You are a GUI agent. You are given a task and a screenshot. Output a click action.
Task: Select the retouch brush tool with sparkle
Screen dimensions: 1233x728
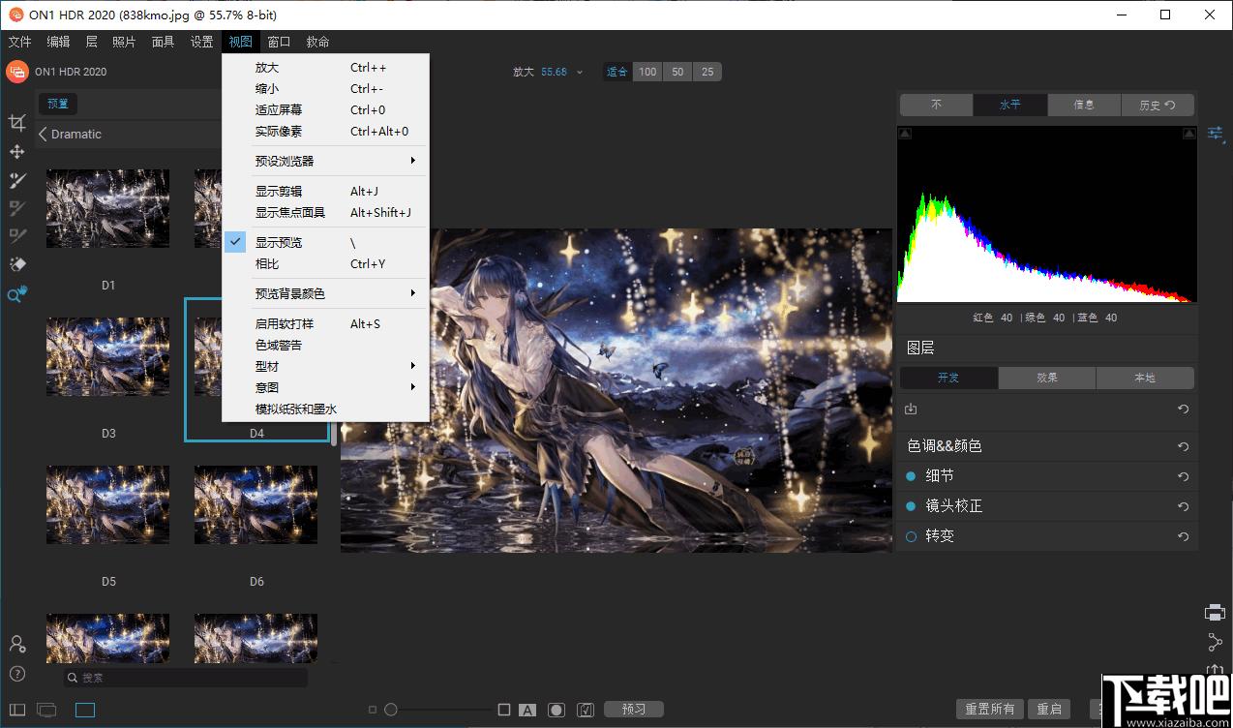tap(16, 180)
